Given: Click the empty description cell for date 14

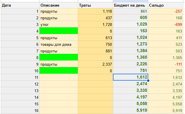Looking at the screenshot, I should point(59,97).
